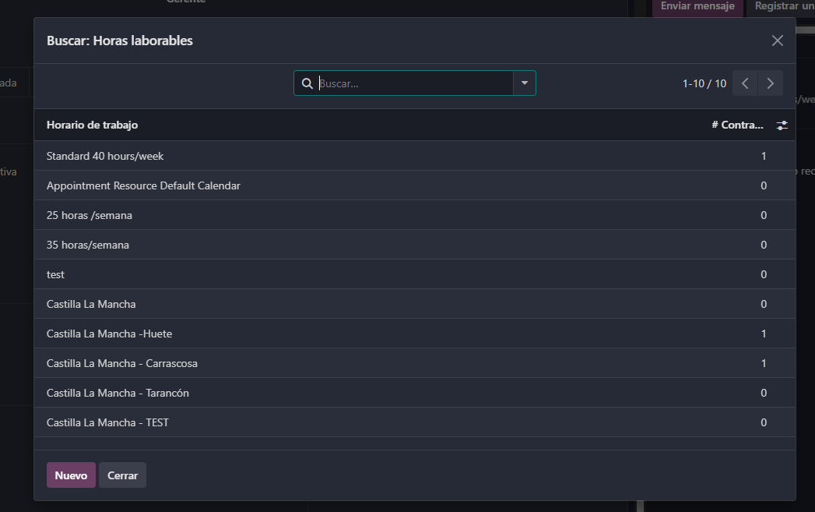
Task: Click the magnifying glass search icon
Action: pyautogui.click(x=307, y=83)
